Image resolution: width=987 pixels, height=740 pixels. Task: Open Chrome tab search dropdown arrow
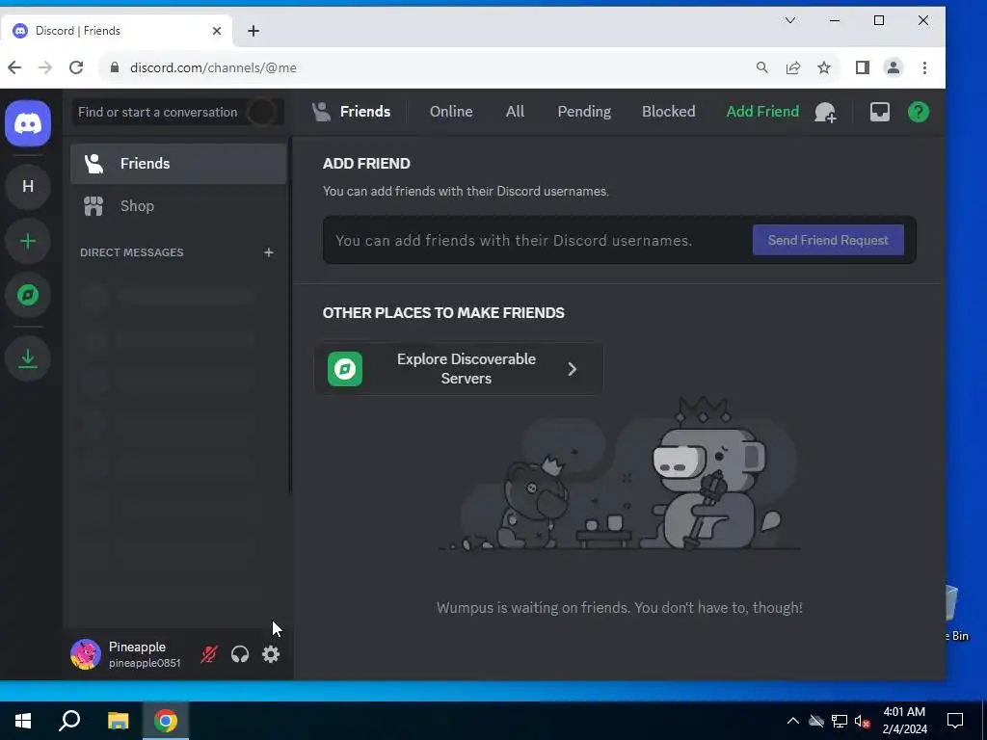pyautogui.click(x=790, y=20)
